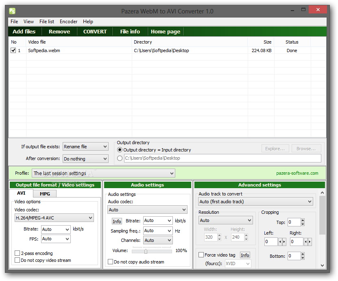Screen dimensions: 338x281
Task: Open the Sampling freq. dropdown
Action: point(158,231)
